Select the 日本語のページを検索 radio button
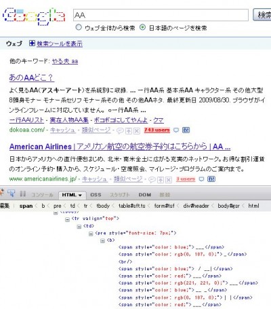The image size is (271, 309). pos(142,27)
